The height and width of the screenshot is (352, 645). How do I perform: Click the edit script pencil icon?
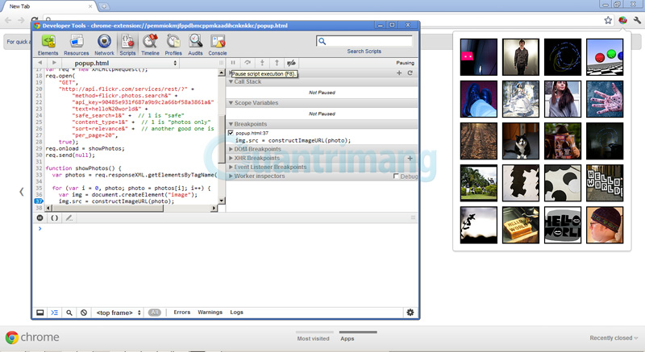69,218
